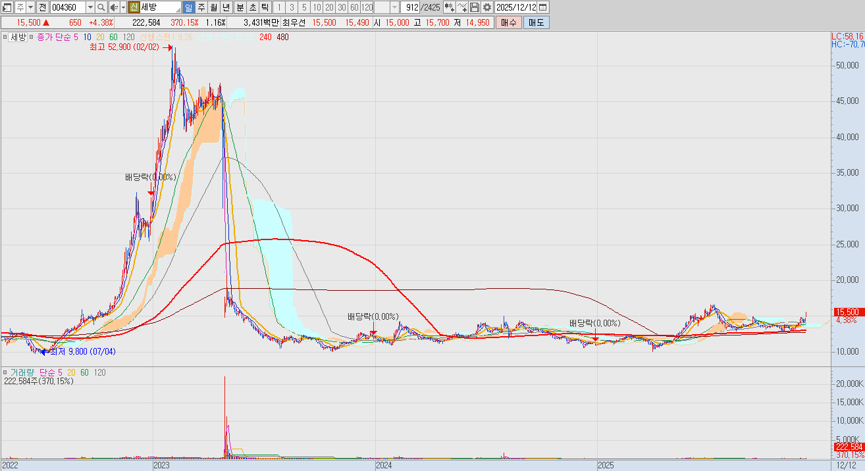This screenshot has height=471, width=865.
Task: Click the stock search magnifier icon
Action: (x=101, y=7)
